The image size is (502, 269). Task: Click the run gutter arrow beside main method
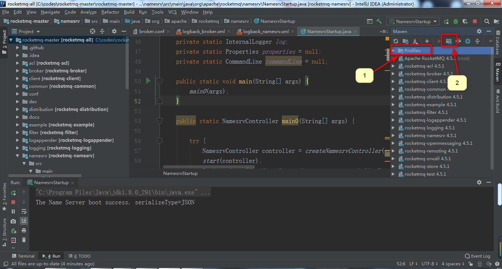[148, 80]
